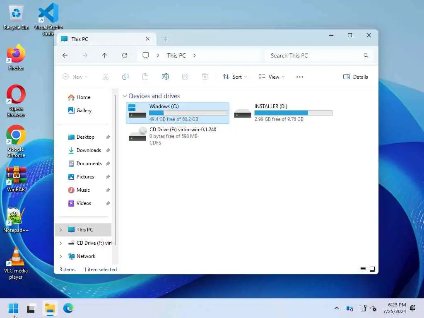Screen dimensions: 424x318
Task: Open the See more ellipsis menu
Action: (300, 77)
